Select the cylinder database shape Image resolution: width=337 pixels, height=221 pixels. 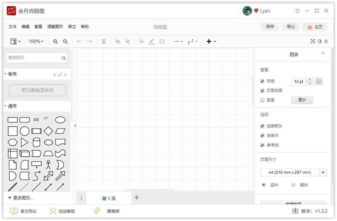pos(36,142)
